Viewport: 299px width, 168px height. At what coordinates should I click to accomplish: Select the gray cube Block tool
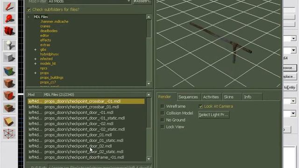click(9, 57)
